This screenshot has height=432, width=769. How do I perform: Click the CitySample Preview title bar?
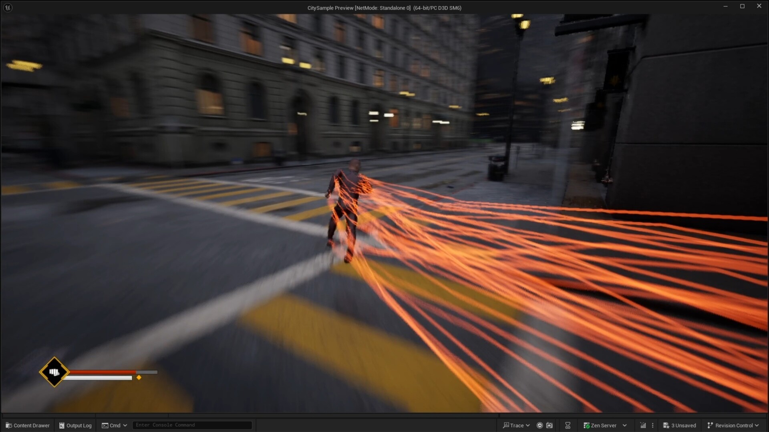[384, 8]
